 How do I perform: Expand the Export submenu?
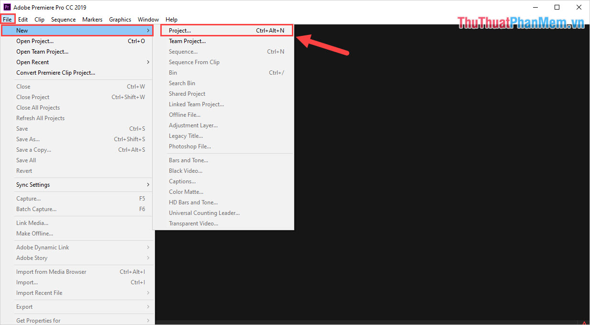coord(77,307)
